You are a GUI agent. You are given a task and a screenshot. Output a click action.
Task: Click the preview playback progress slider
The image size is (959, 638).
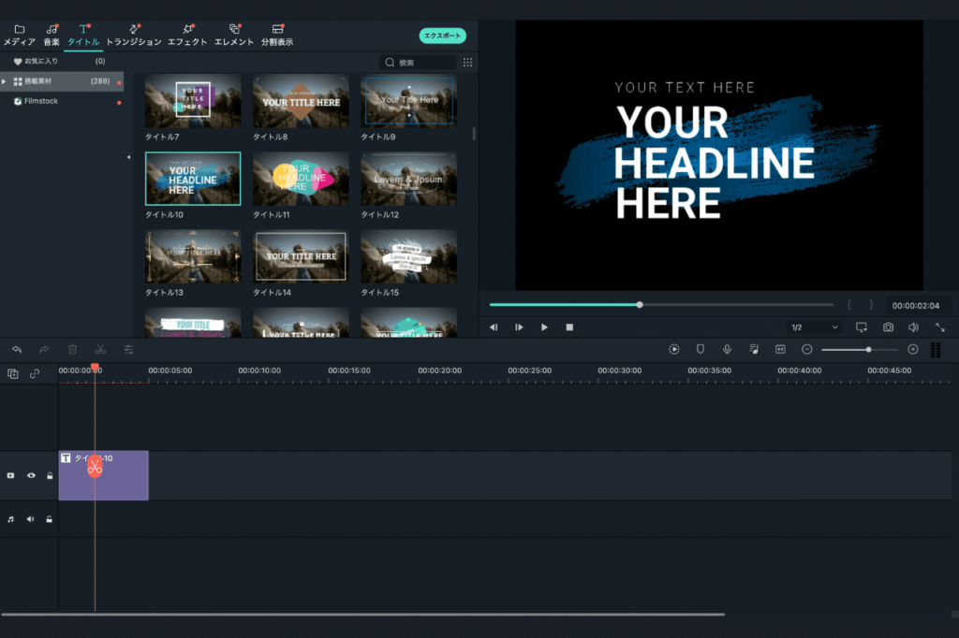[661, 304]
